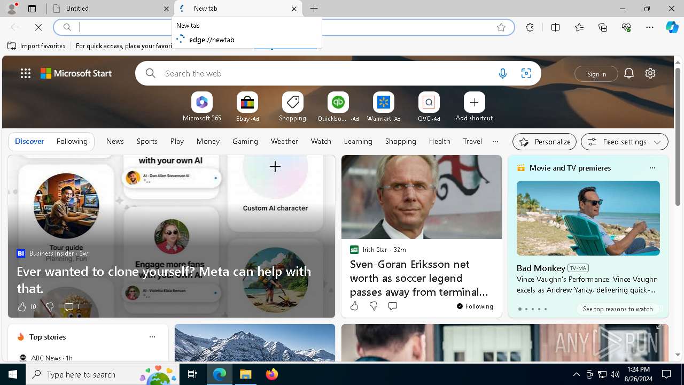Open Settings and more ellipsis
Viewport: 684px width, 385px height.
(650, 27)
